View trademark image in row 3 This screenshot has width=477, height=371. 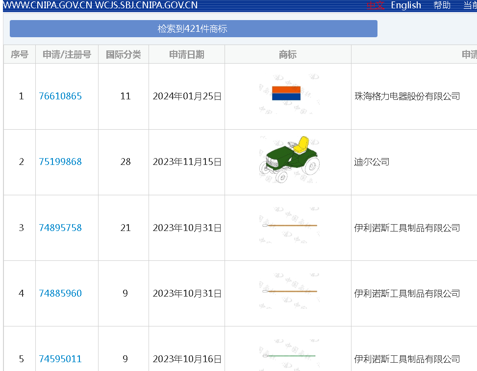(289, 226)
